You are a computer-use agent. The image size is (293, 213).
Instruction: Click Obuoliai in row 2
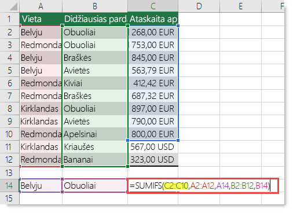click(95, 32)
